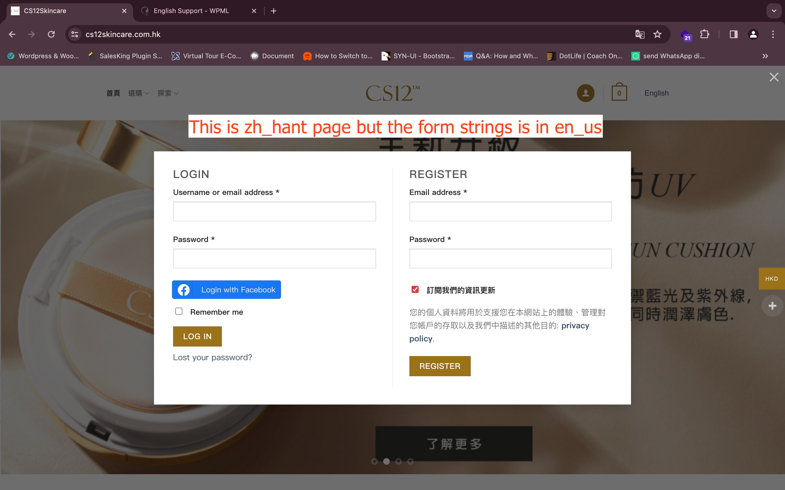Viewport: 785px width, 490px height.
Task: Bookmark this page with the star
Action: pyautogui.click(x=657, y=34)
